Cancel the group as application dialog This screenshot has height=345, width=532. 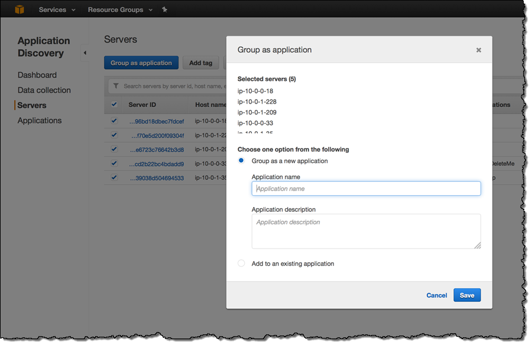436,295
